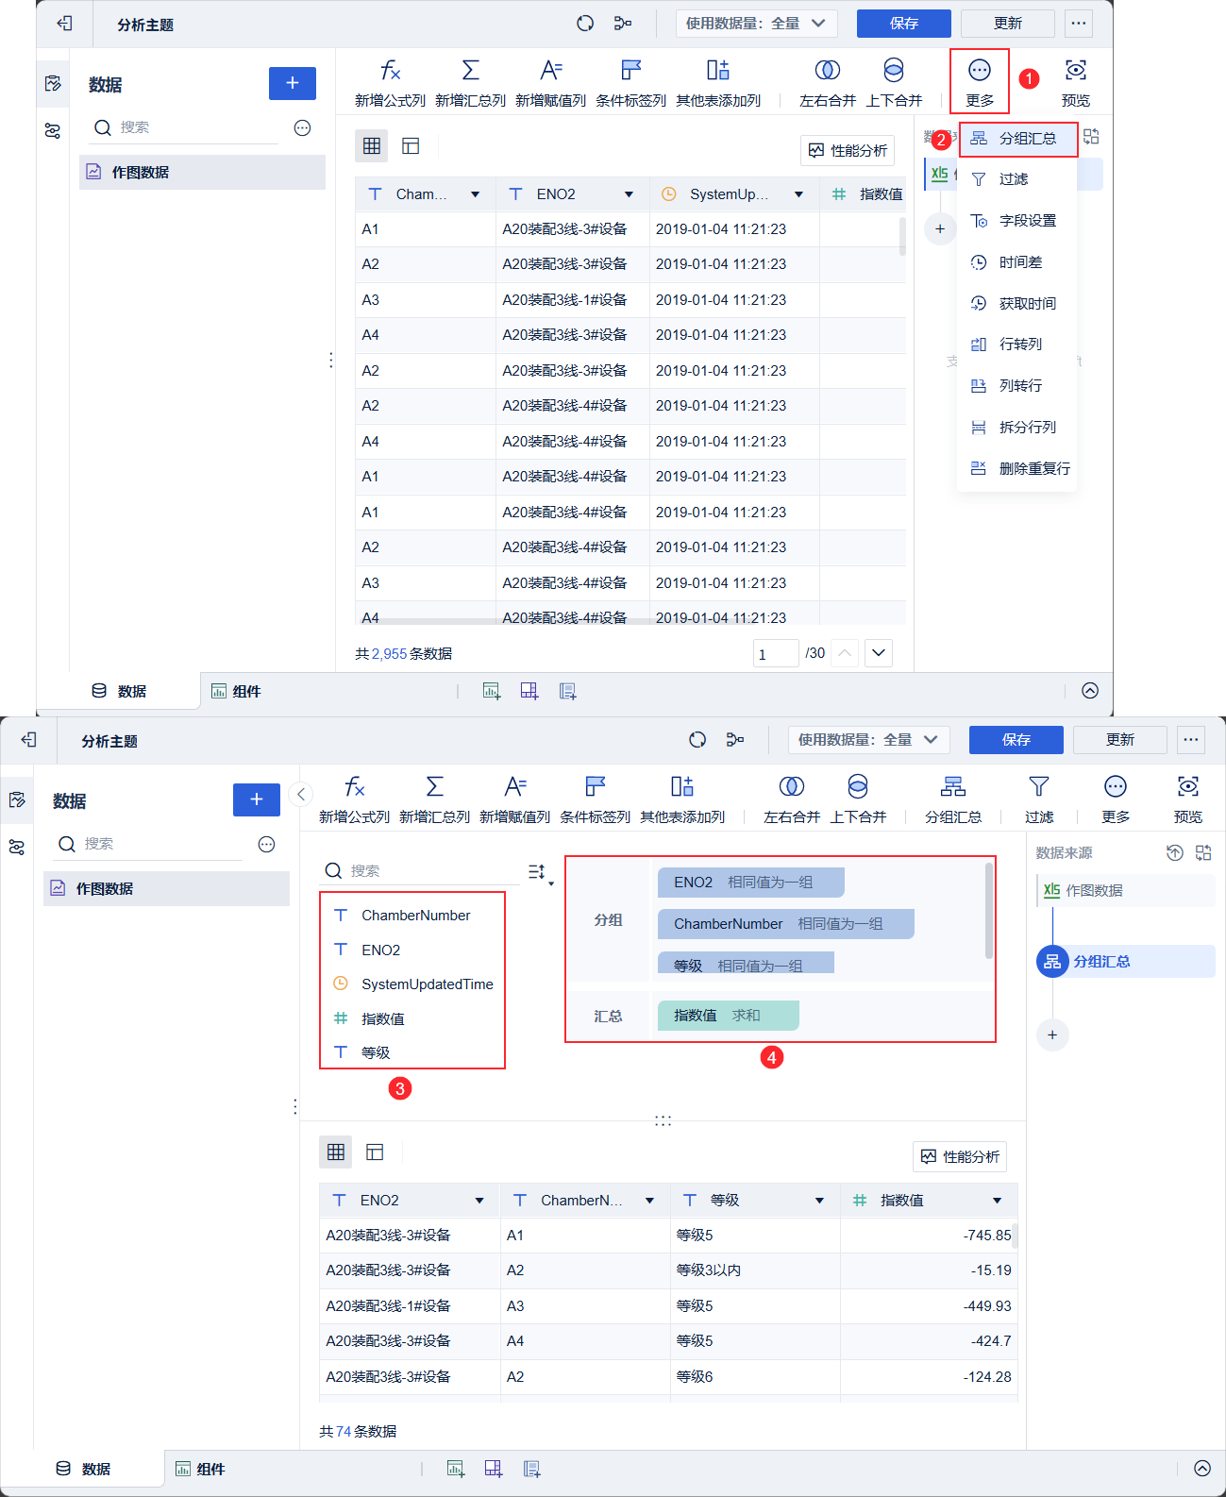1226x1497 pixels.
Task: Go to next page arrow in top window
Action: (879, 653)
